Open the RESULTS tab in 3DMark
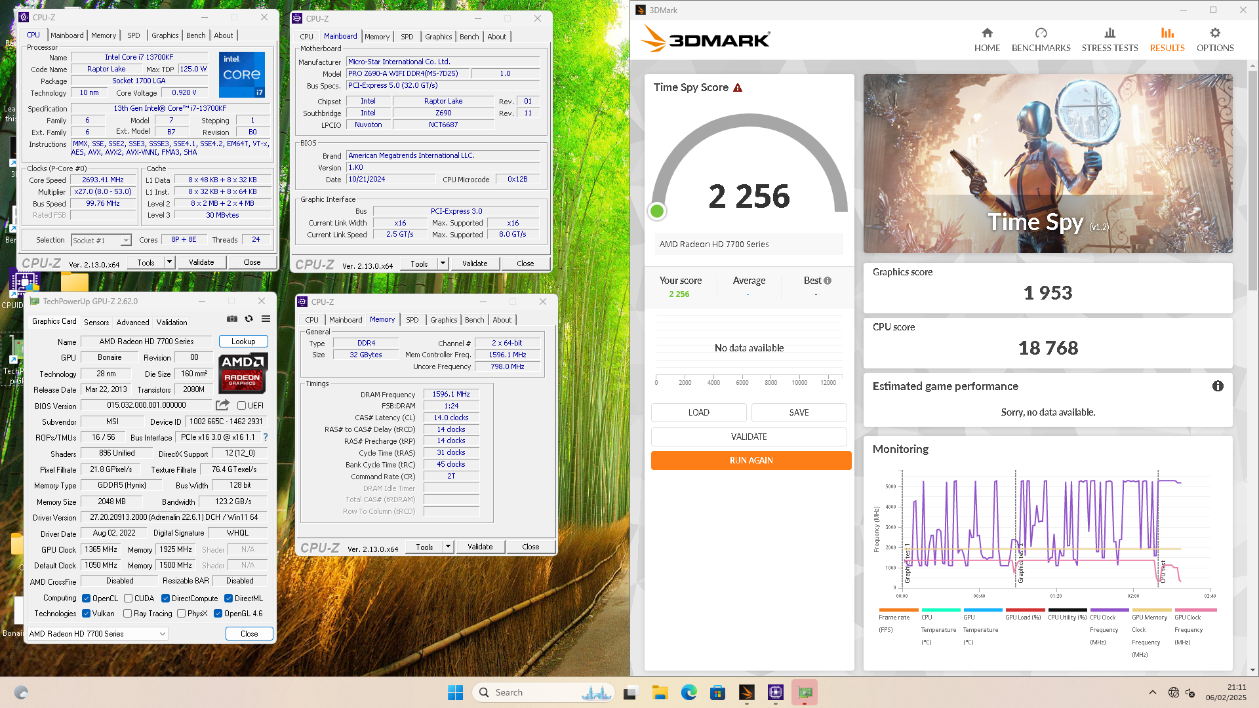Viewport: 1259px width, 708px height. 1167,40
